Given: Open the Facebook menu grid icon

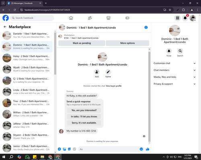Looking at the screenshot, I should tap(178, 18).
